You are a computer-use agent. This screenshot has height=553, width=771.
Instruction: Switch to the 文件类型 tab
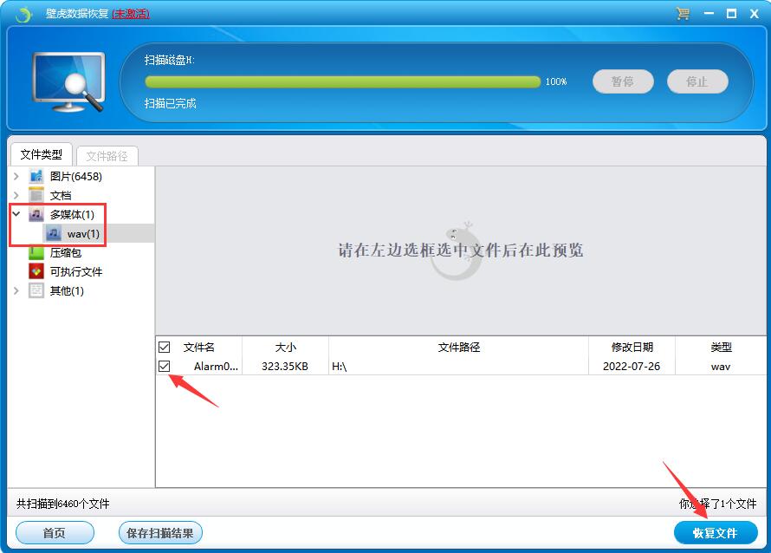[x=42, y=155]
